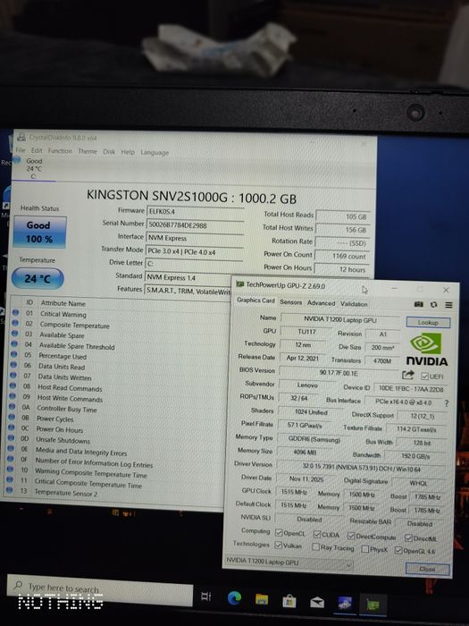Click the status dot for Data Units Read

pyautogui.click(x=13, y=365)
